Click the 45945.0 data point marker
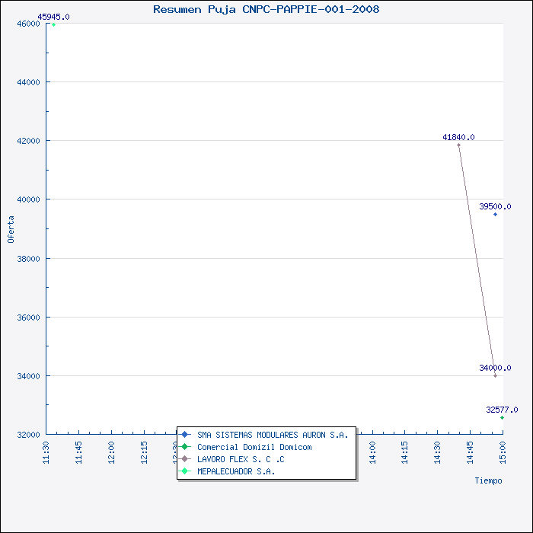 click(x=53, y=25)
